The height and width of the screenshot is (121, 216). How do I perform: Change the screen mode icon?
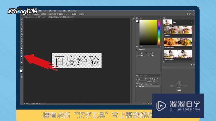[22, 77]
